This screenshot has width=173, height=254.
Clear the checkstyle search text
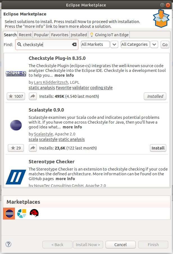(74, 44)
